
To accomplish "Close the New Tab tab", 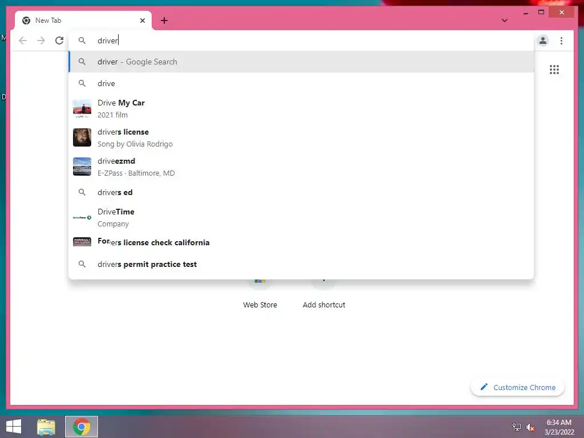I will click(142, 21).
